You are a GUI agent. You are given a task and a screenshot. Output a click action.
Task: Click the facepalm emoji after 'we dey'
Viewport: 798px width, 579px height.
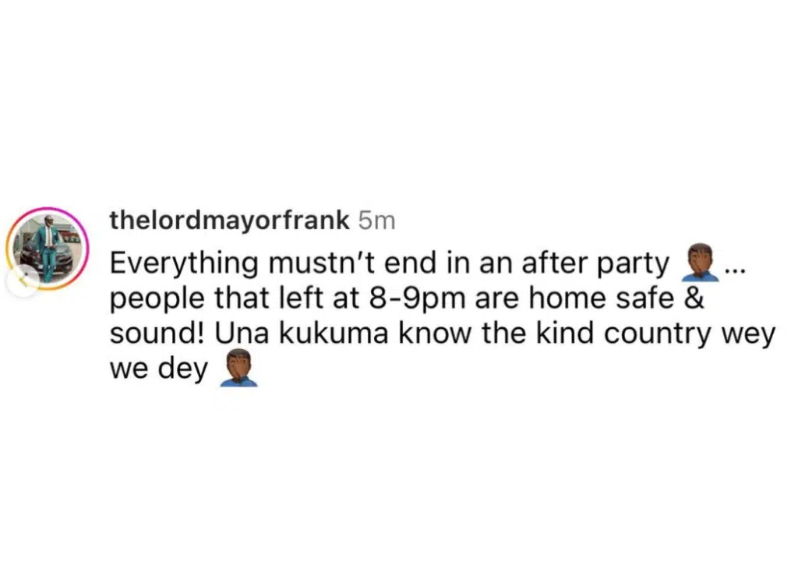tap(238, 368)
